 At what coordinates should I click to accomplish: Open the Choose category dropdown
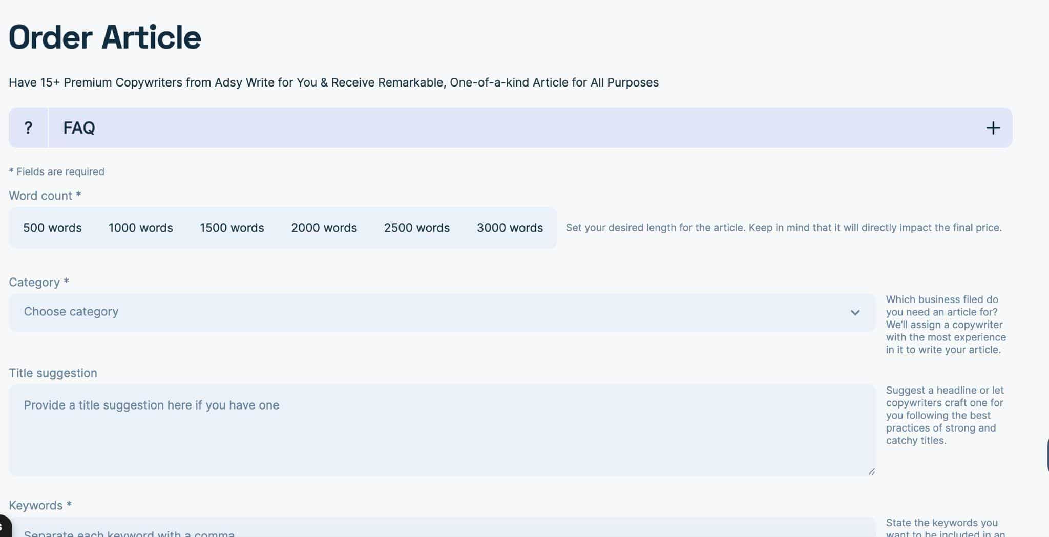pos(442,312)
